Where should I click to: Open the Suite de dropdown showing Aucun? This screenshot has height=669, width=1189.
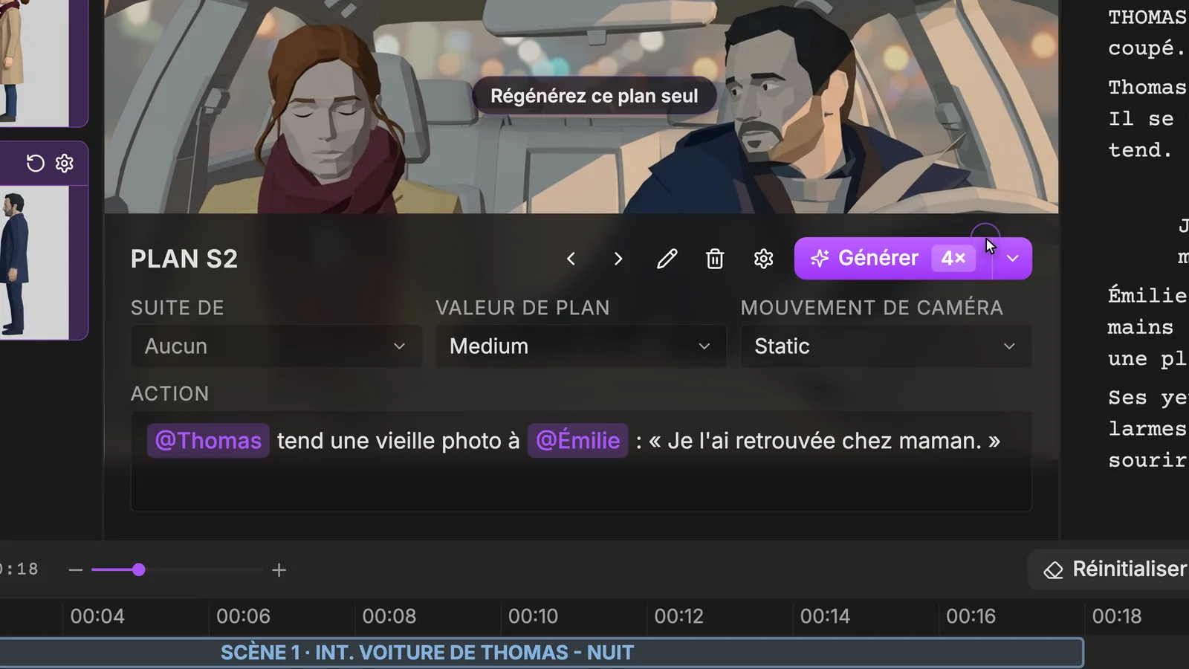(276, 346)
